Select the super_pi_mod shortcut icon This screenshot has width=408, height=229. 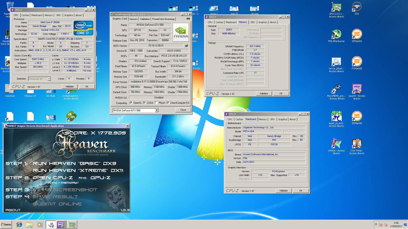[336, 119]
